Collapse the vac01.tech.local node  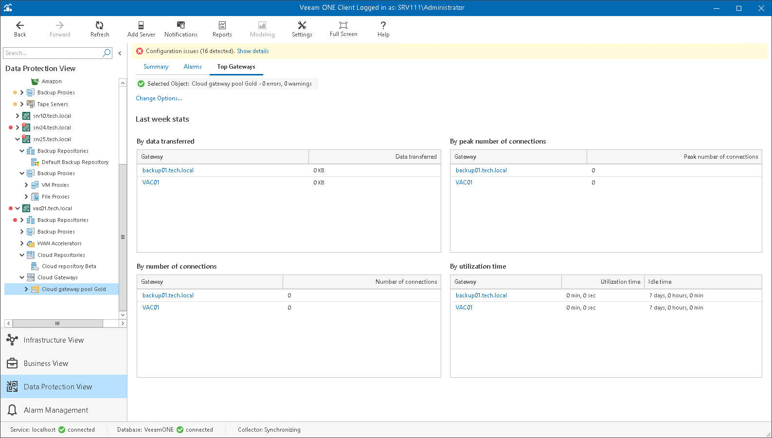[x=18, y=208]
